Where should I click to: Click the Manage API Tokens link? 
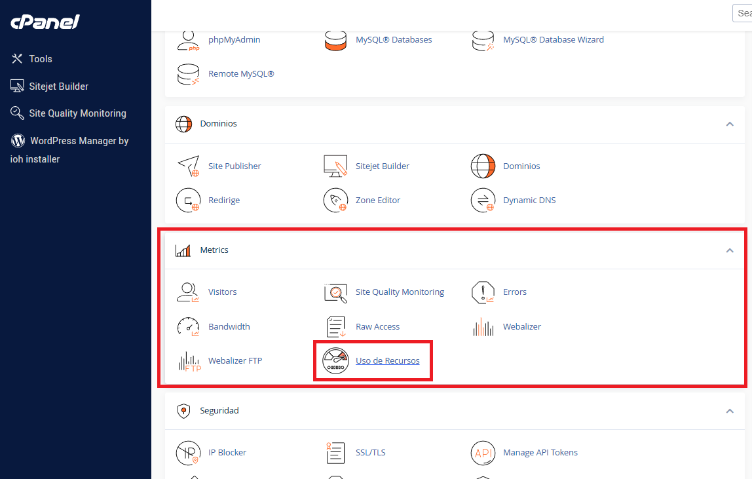(x=540, y=452)
